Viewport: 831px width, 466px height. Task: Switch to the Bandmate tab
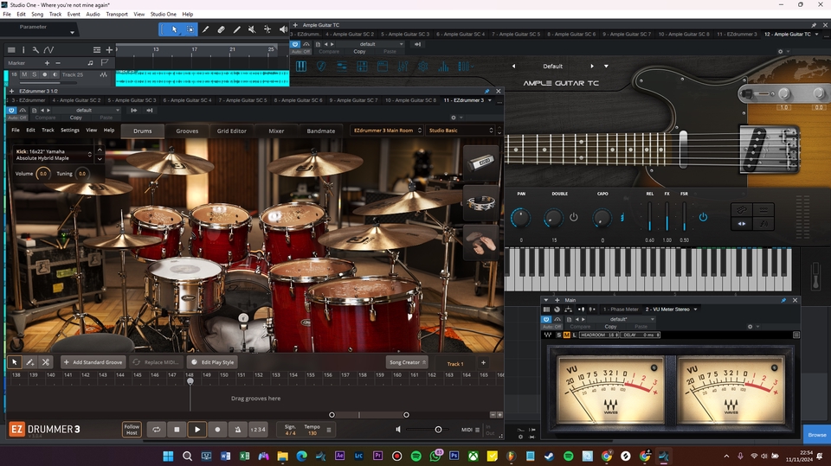coord(320,131)
